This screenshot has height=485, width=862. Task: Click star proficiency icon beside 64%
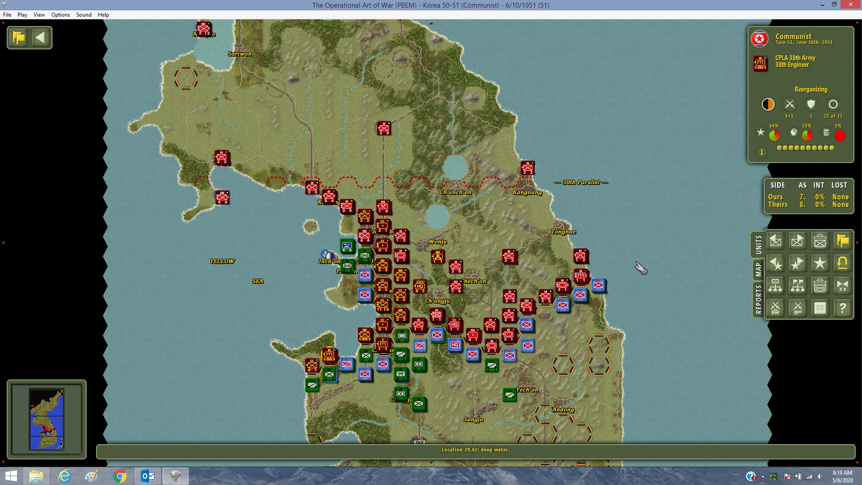(761, 132)
